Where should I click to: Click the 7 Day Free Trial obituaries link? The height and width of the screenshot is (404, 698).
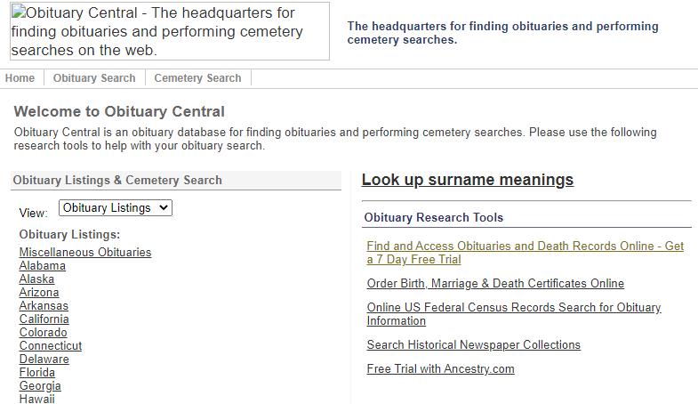[x=525, y=253]
